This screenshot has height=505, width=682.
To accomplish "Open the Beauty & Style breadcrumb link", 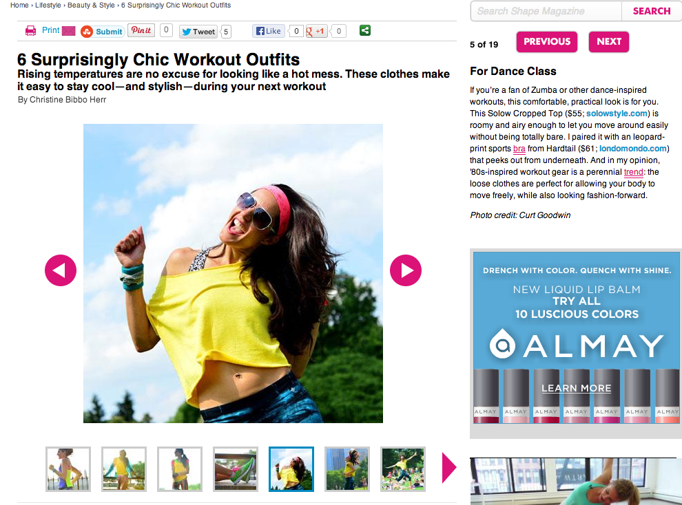I will pyautogui.click(x=91, y=6).
